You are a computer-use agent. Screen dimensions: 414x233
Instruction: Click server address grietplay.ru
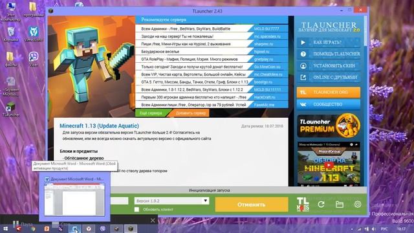coord(263,60)
